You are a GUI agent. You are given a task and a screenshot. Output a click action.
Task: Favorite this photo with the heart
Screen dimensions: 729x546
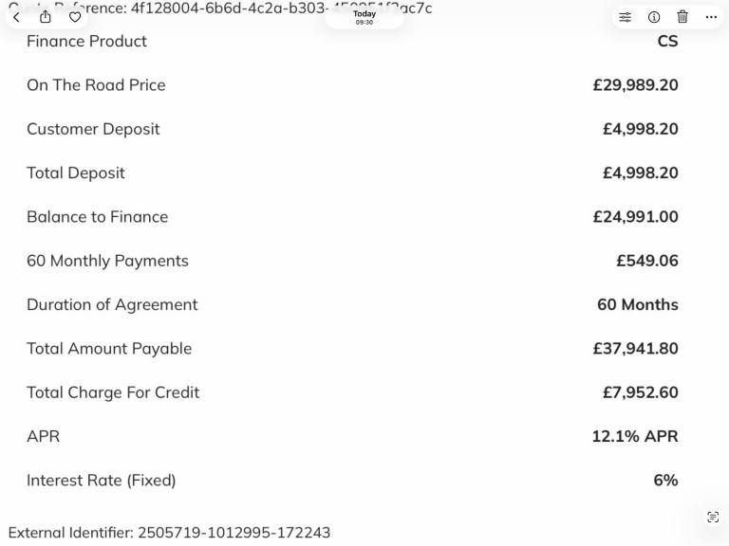coord(75,17)
